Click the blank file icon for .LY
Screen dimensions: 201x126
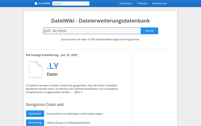pos(36,69)
